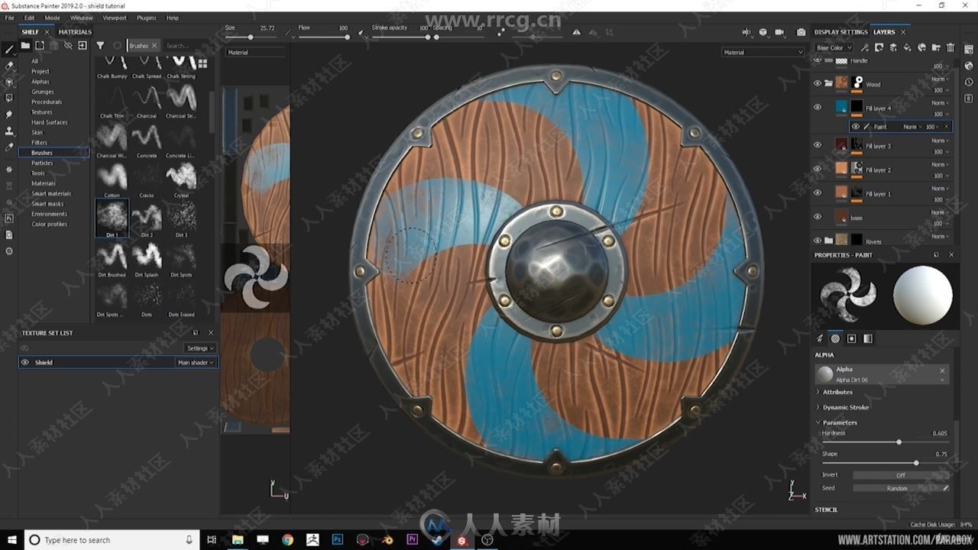Collapse the Parameters section
This screenshot has height=550, width=978.
tap(837, 422)
